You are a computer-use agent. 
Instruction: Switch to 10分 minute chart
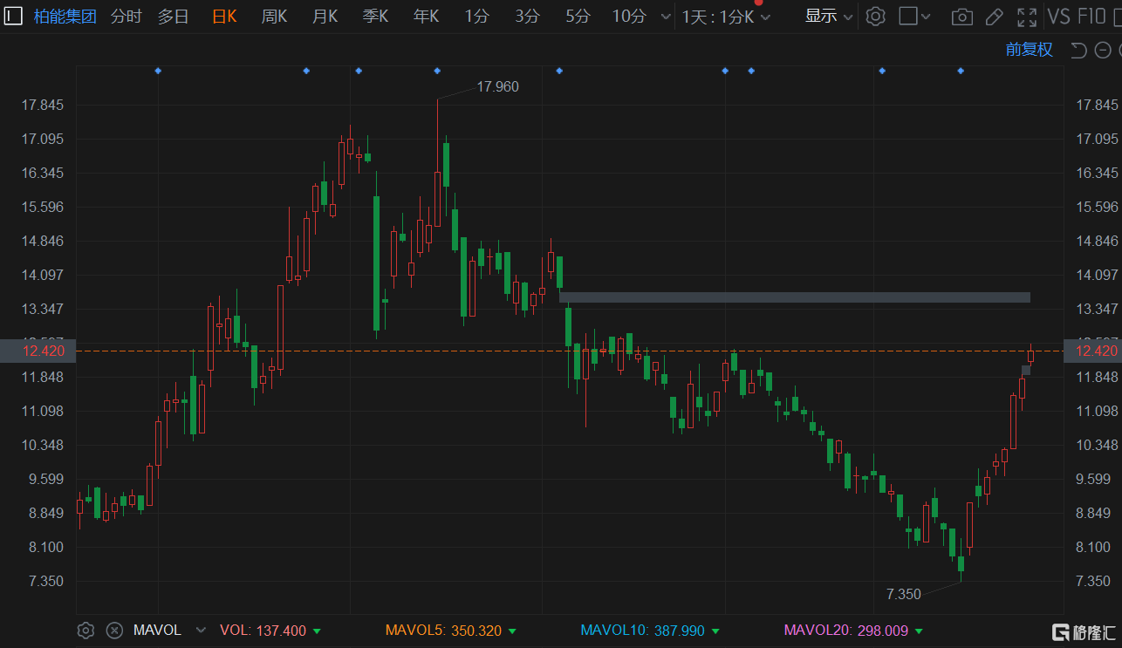(x=629, y=17)
